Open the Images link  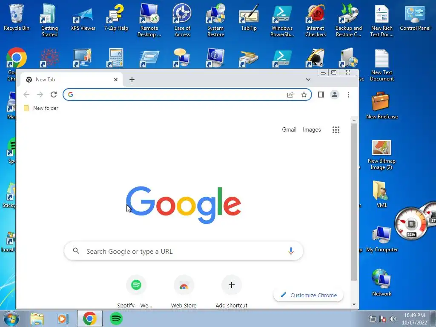pyautogui.click(x=312, y=129)
